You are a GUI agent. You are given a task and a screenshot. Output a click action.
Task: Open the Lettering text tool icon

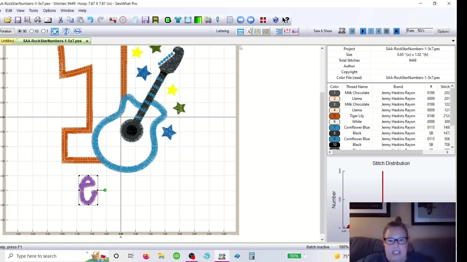[248, 31]
